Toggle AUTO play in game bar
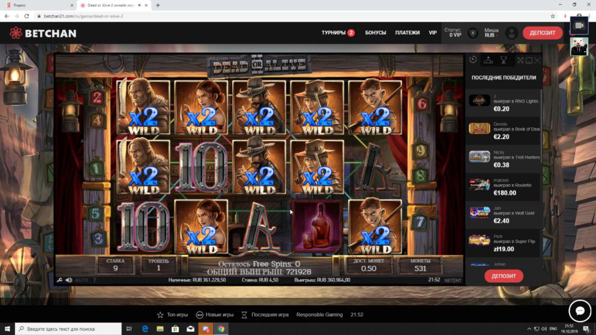596x335 pixels. [x=81, y=280]
